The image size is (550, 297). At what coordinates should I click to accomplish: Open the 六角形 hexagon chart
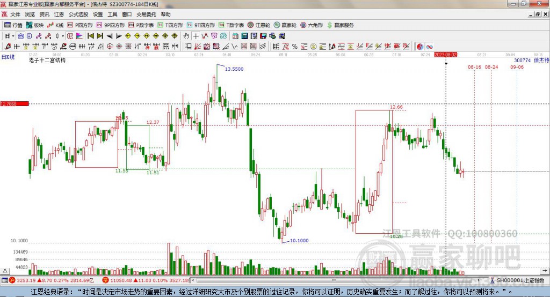(312, 25)
